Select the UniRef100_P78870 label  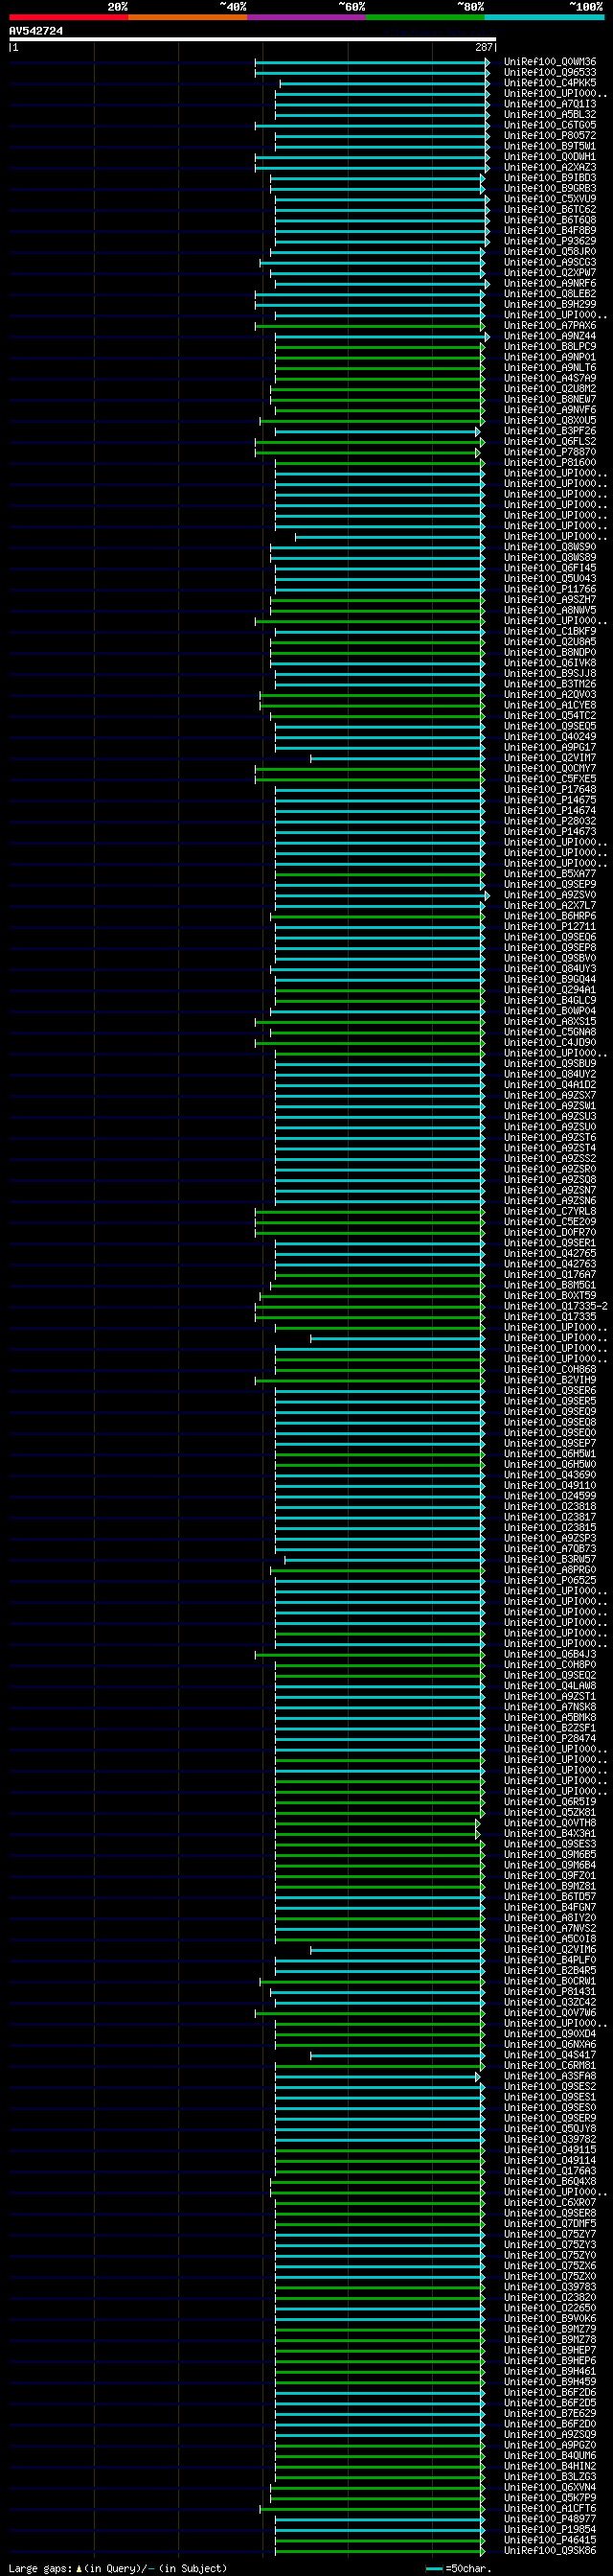(x=550, y=453)
